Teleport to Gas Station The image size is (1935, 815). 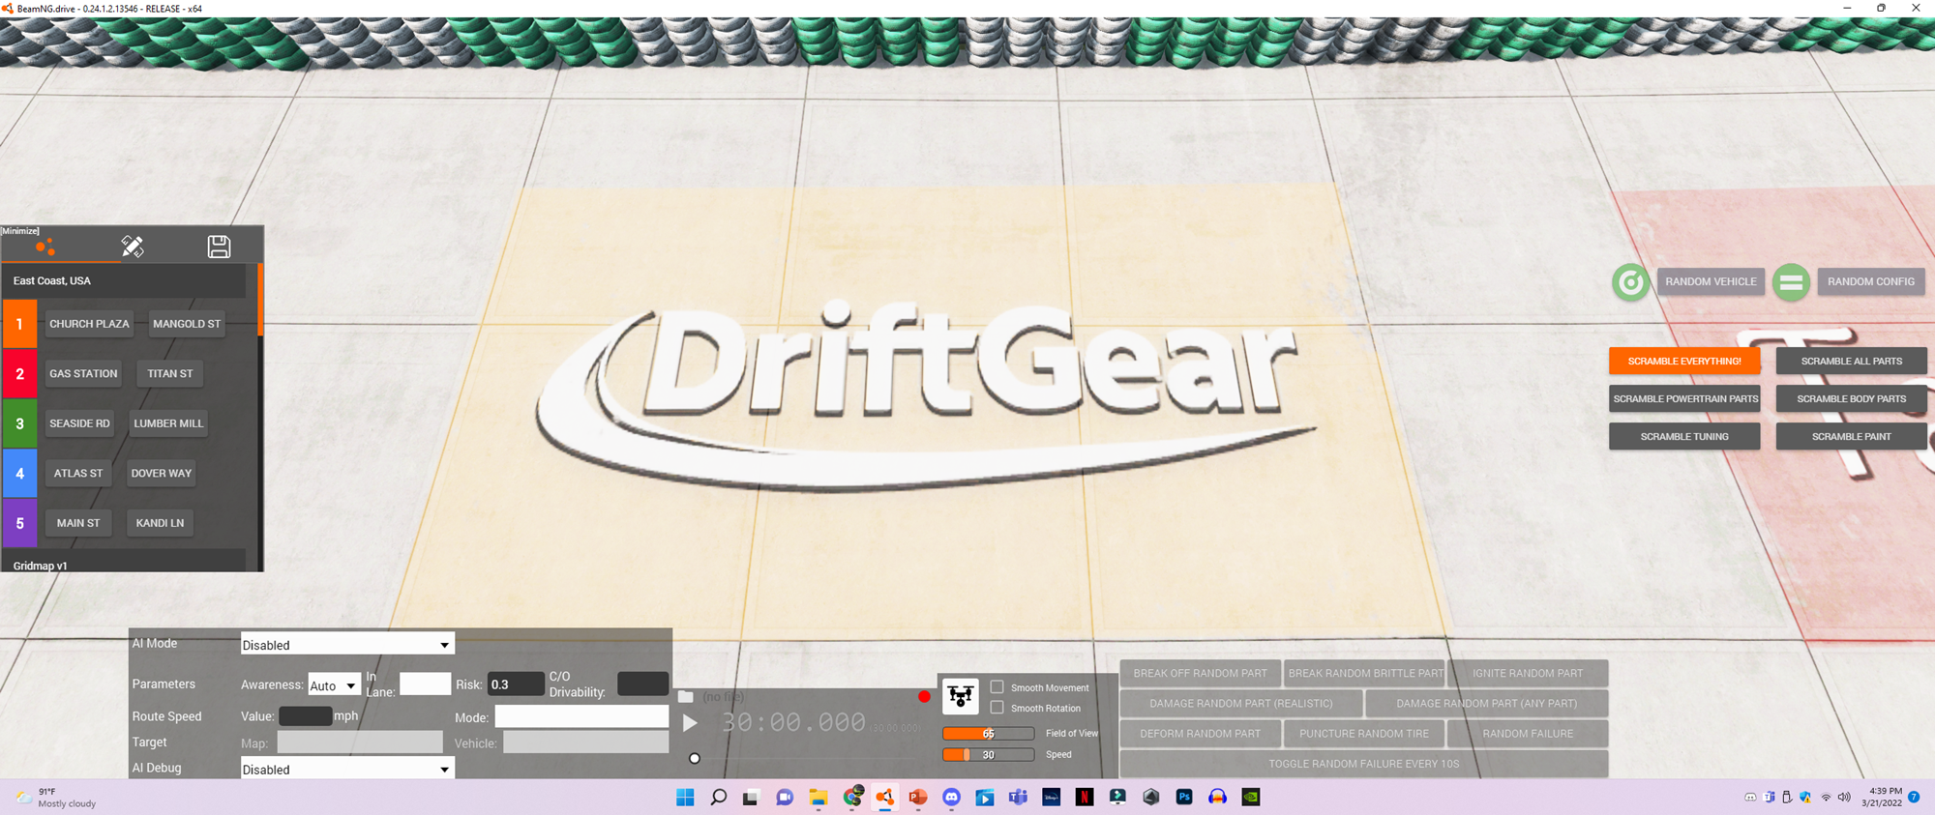pyautogui.click(x=83, y=373)
